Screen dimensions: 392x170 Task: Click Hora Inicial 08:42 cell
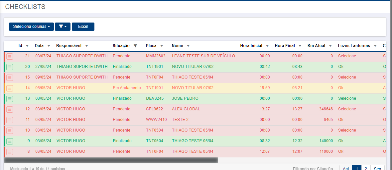265,67
